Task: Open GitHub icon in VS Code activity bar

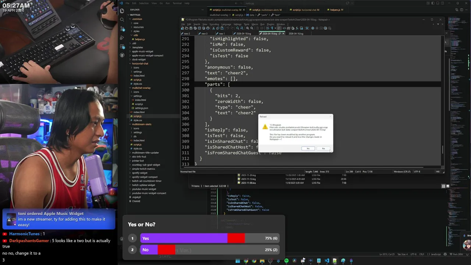Action: (x=122, y=55)
